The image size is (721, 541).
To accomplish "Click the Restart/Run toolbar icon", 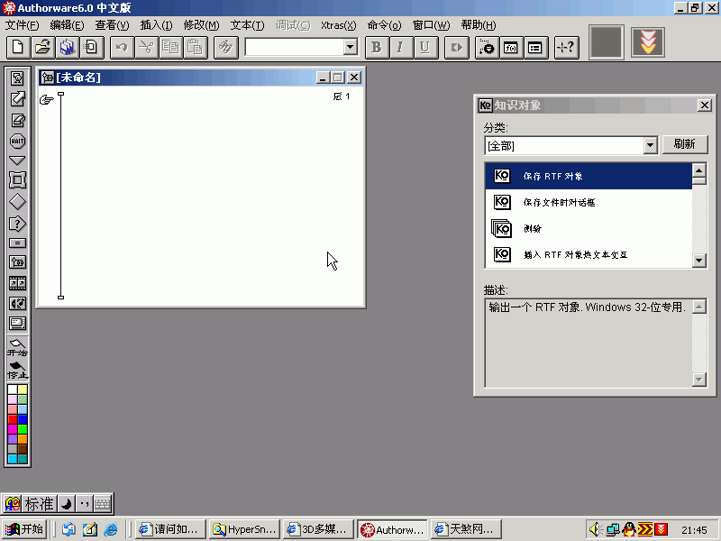I will pyautogui.click(x=456, y=47).
